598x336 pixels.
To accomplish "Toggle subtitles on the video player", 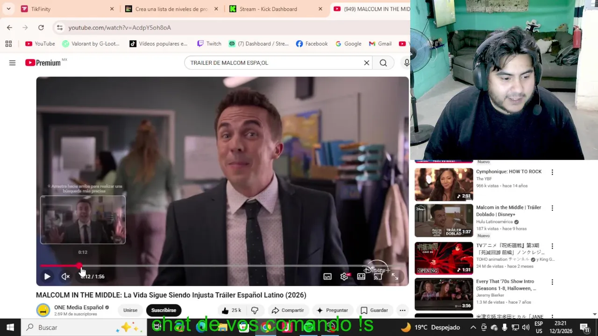I will 327,277.
